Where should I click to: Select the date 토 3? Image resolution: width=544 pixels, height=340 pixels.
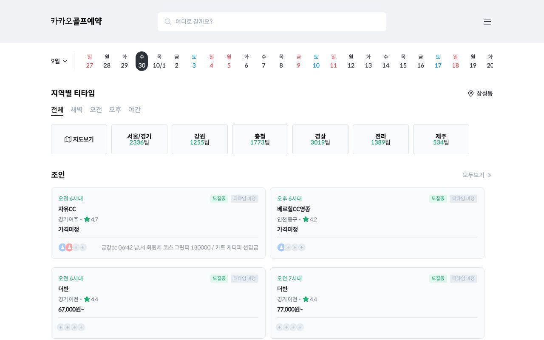[194, 61]
